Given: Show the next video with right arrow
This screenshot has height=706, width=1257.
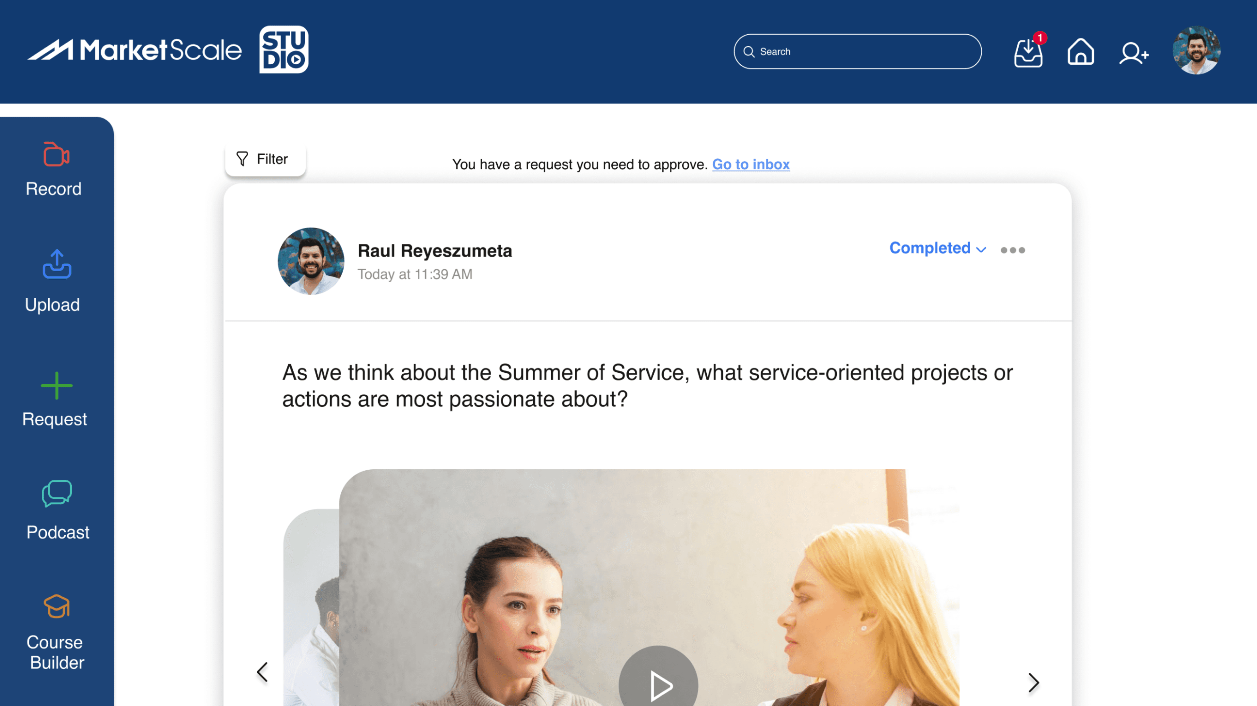Looking at the screenshot, I should 1033,682.
